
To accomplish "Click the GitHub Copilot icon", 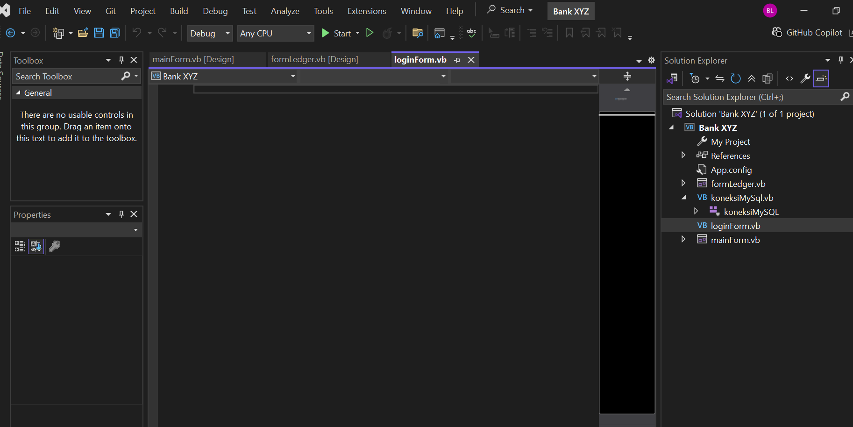I will (777, 32).
